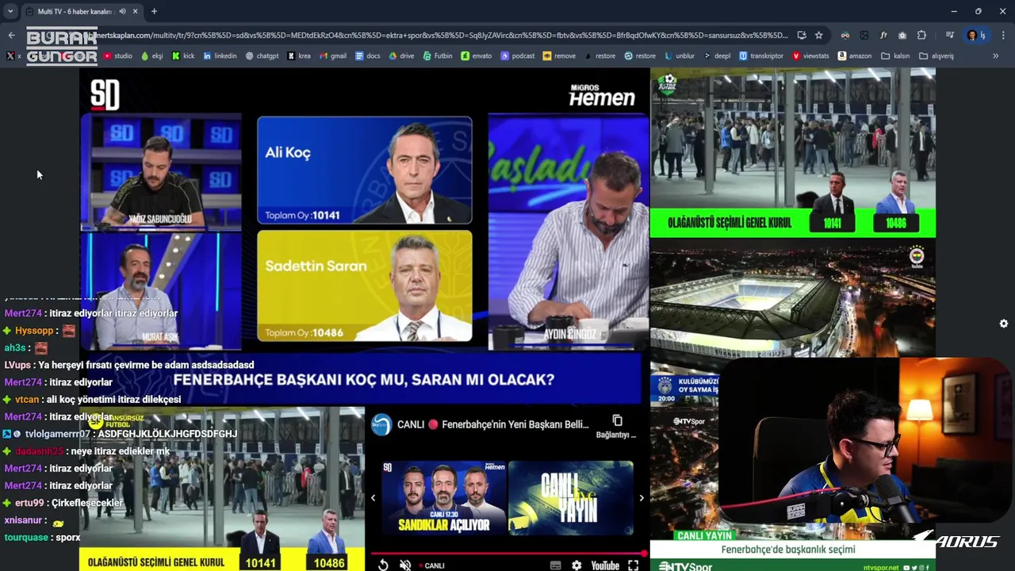Image resolution: width=1015 pixels, height=571 pixels.
Task: Replay the YouTube video
Action: click(x=382, y=565)
